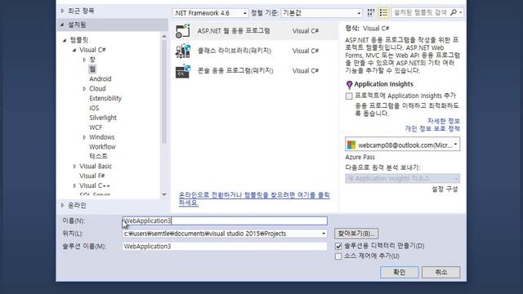Switch to small icons list view
The height and width of the screenshot is (294, 523).
(x=383, y=13)
